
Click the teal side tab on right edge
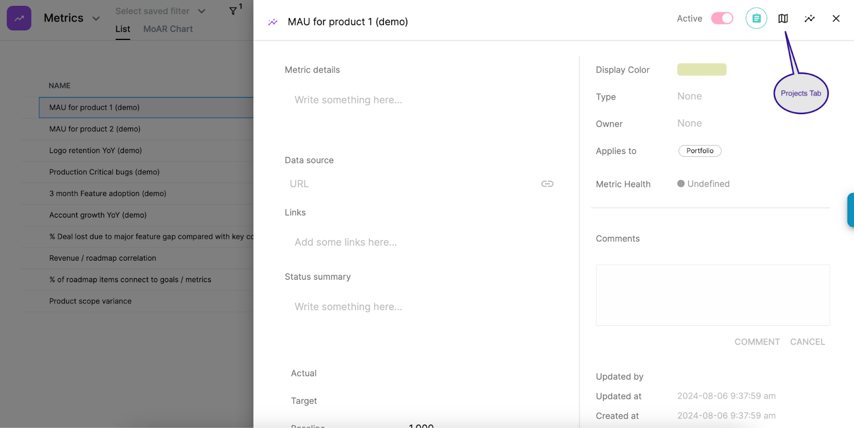(851, 210)
